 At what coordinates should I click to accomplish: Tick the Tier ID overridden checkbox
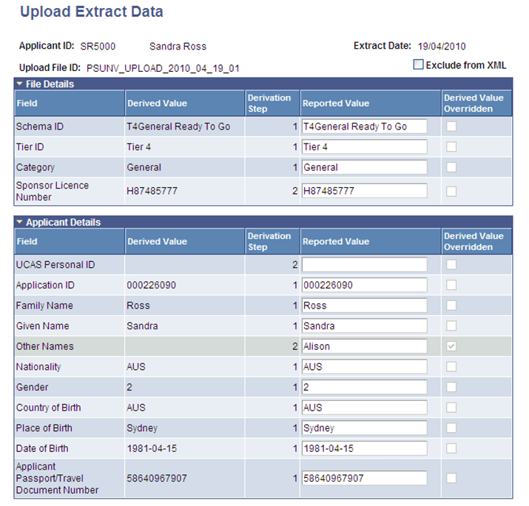pyautogui.click(x=451, y=147)
